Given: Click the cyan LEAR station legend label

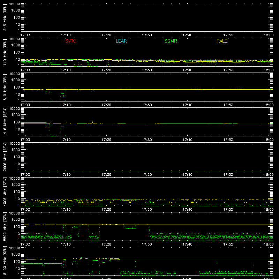Looking at the screenshot, I should (x=121, y=41).
